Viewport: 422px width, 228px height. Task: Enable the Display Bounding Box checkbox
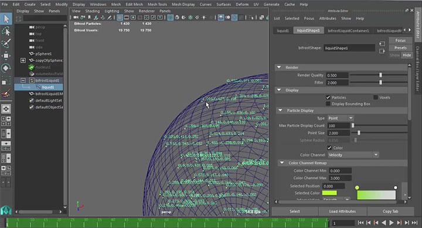(x=328, y=103)
